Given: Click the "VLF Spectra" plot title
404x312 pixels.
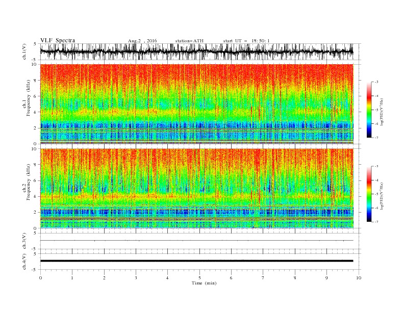Looking at the screenshot, I should 58,40.
